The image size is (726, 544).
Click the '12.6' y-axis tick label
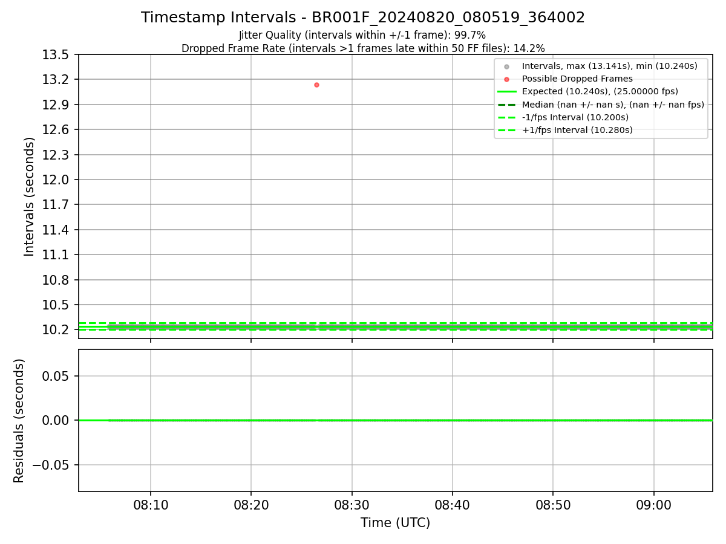56,130
